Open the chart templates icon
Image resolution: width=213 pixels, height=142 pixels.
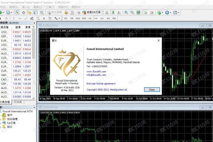click(175, 13)
